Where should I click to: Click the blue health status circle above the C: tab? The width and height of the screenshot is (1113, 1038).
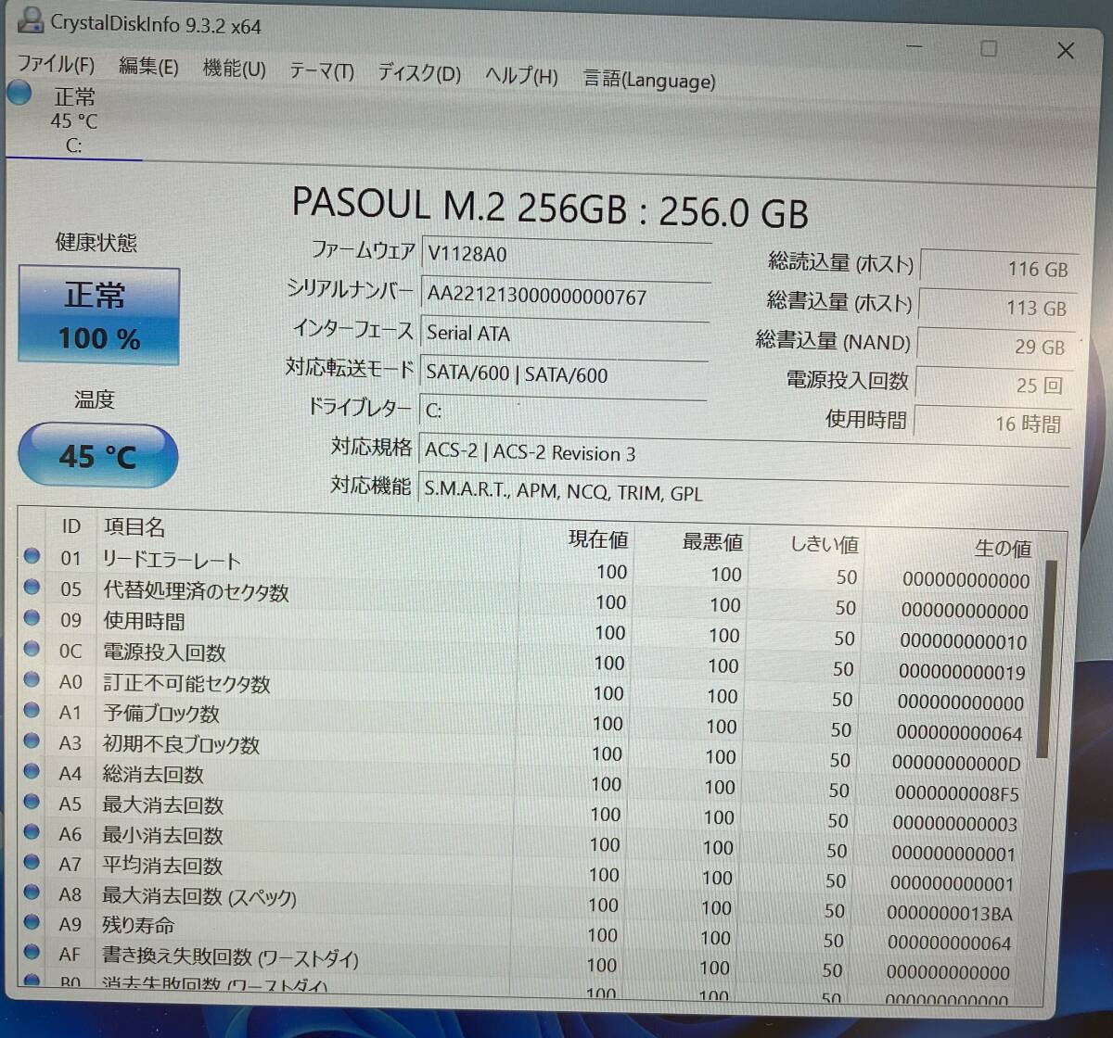pyautogui.click(x=19, y=91)
